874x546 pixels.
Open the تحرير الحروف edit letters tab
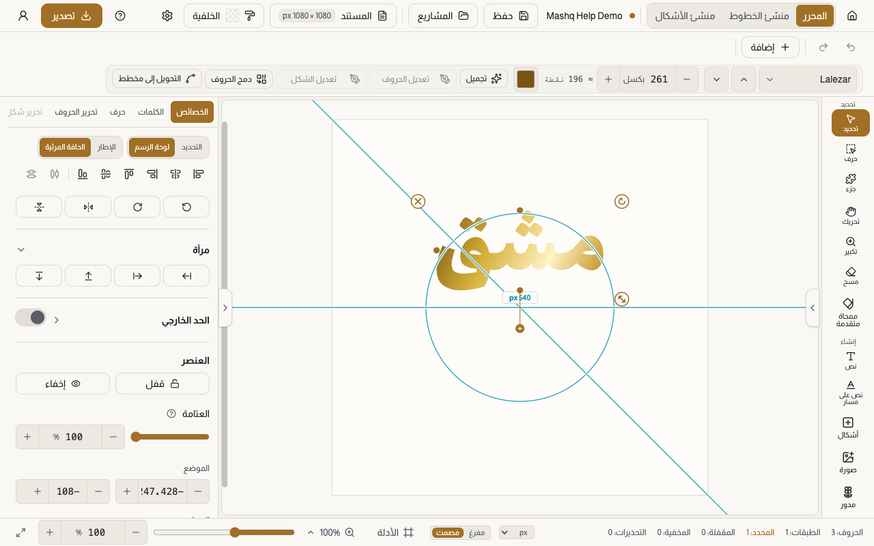76,112
